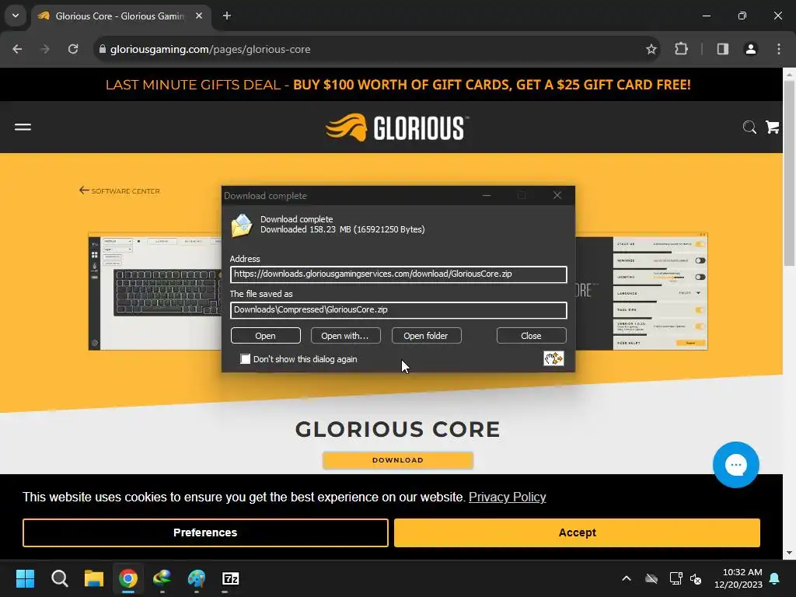Open Chrome three-dot menu
Viewport: 796px width, 597px height.
pyautogui.click(x=779, y=49)
